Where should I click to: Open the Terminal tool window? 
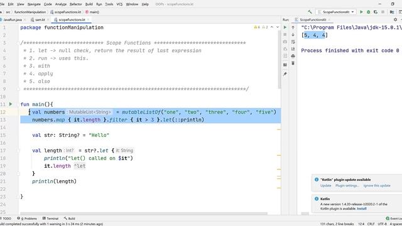(50, 218)
